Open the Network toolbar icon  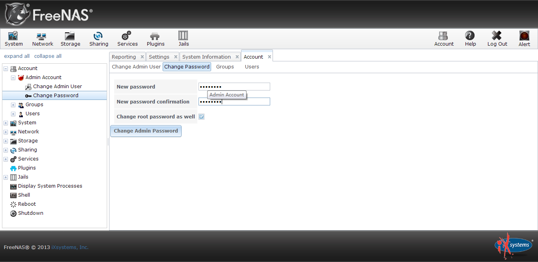[43, 39]
